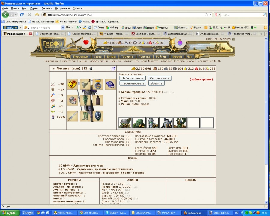The height and width of the screenshot is (216, 270).
Task: Open the Лента новостей bookmark
Action: 67,22
